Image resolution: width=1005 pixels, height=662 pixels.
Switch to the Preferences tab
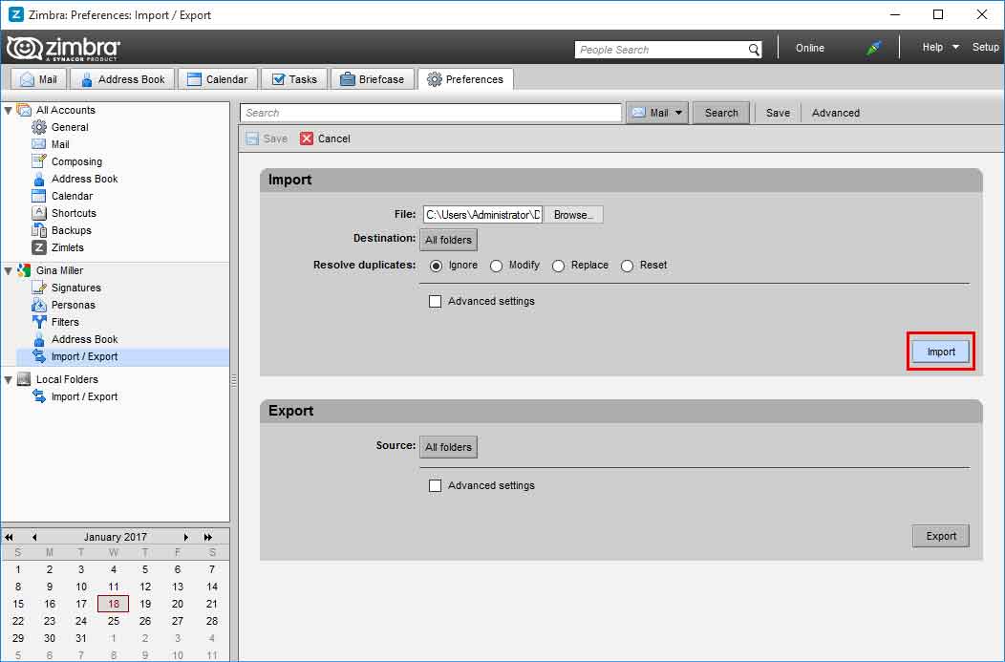465,79
